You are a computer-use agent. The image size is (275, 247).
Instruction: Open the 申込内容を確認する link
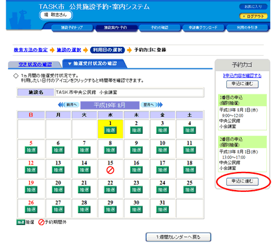point(242,76)
